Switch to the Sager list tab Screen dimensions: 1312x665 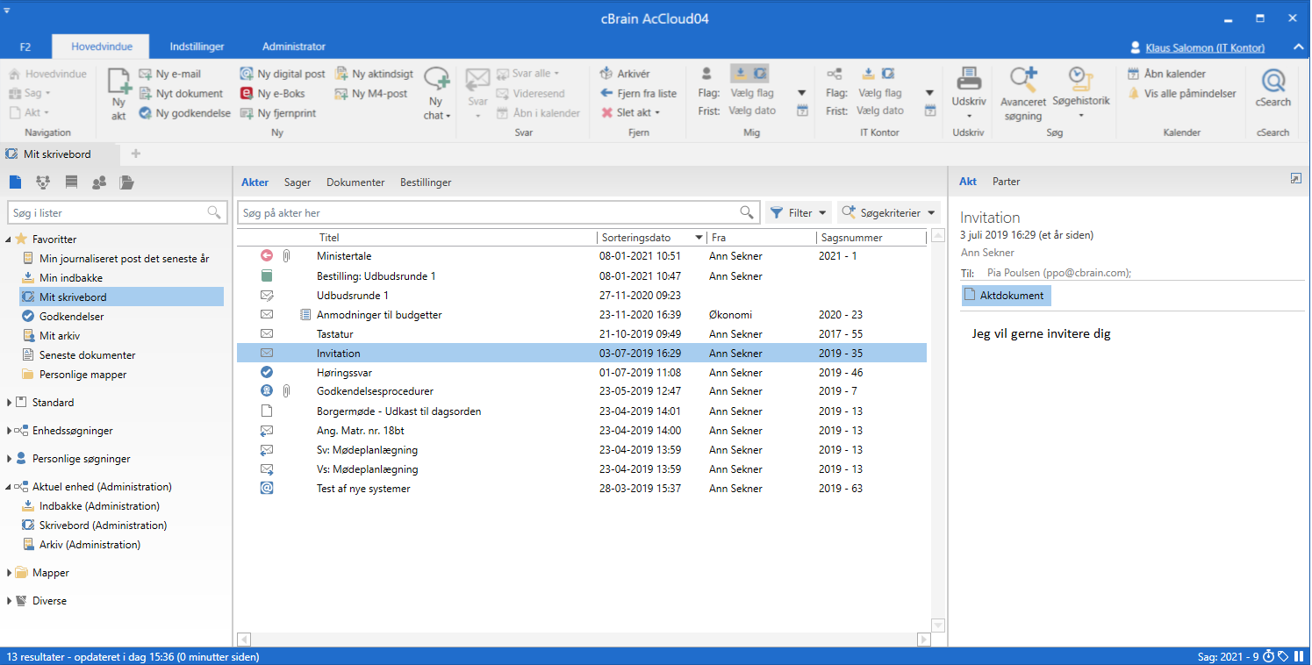(x=298, y=182)
